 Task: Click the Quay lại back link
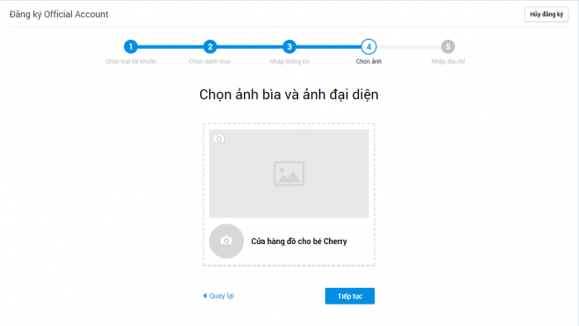(x=218, y=295)
